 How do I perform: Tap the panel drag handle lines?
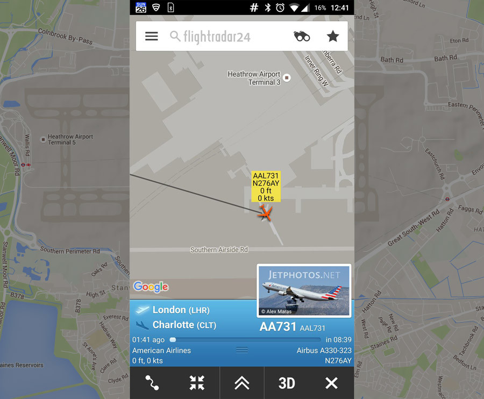click(x=242, y=350)
